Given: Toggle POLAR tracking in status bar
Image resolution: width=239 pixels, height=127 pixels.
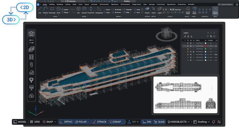Looking at the screenshot, I should [x=81, y=122].
